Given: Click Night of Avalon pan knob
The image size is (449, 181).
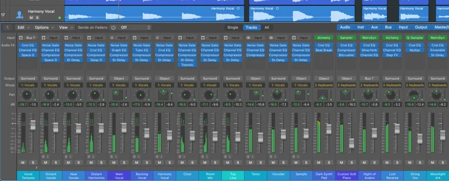Looking at the screenshot, I should coord(368,94).
